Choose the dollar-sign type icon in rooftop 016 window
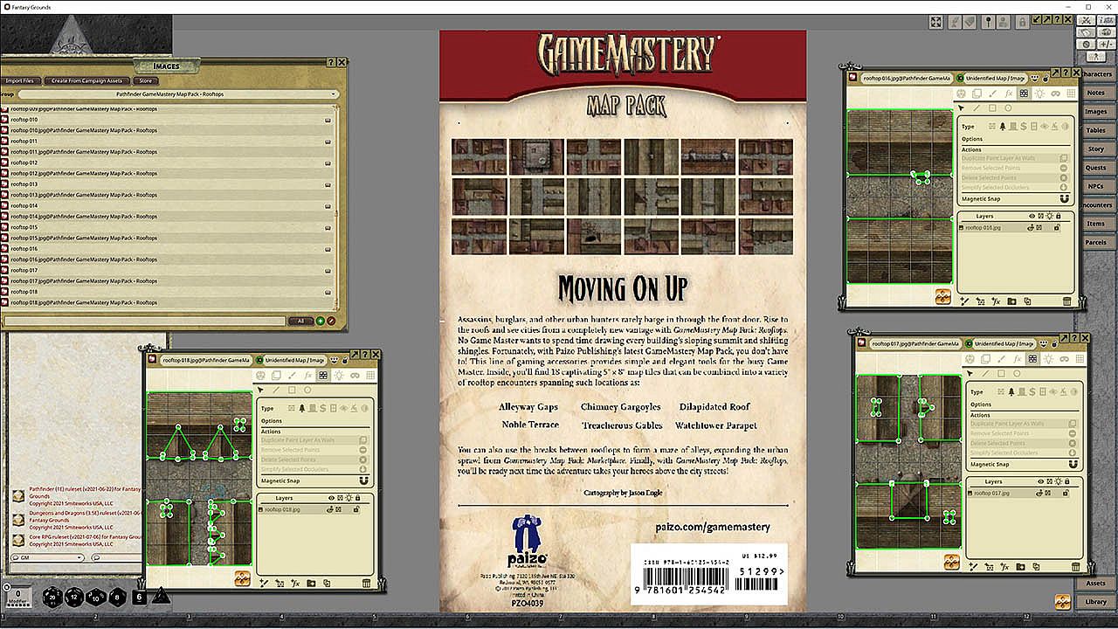Screen dimensions: 1118x629 pyautogui.click(x=1024, y=127)
